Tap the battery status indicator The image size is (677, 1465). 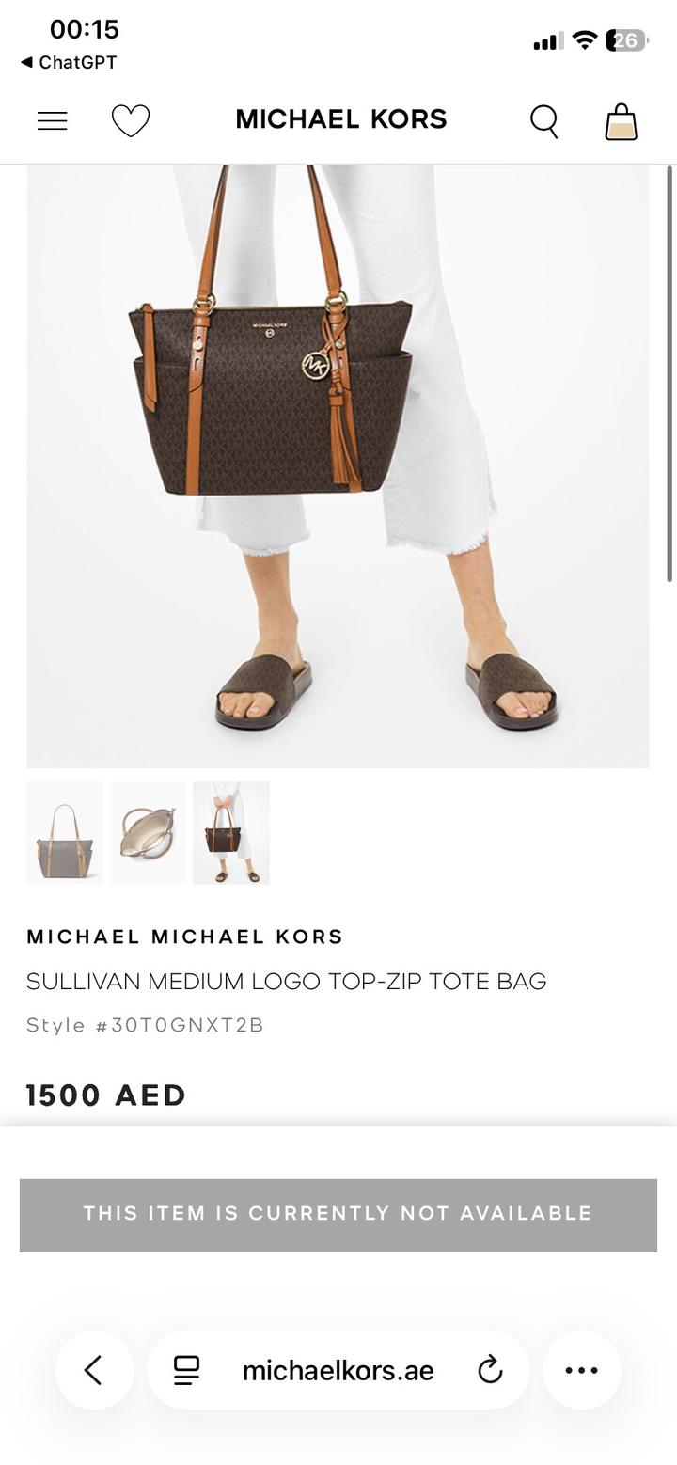627,40
